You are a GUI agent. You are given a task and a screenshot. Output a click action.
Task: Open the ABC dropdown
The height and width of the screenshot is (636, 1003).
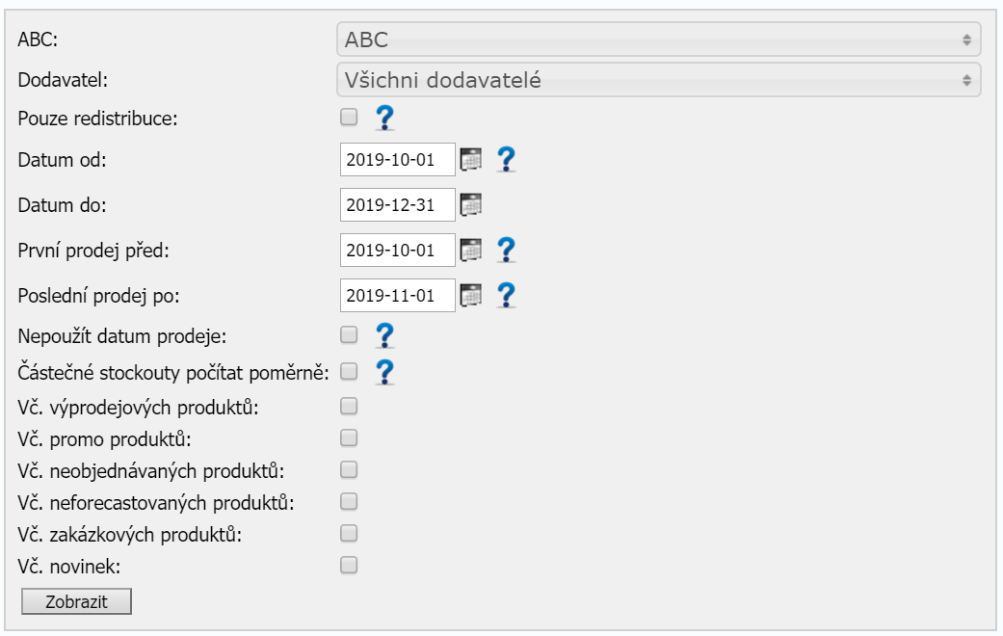pyautogui.click(x=658, y=40)
